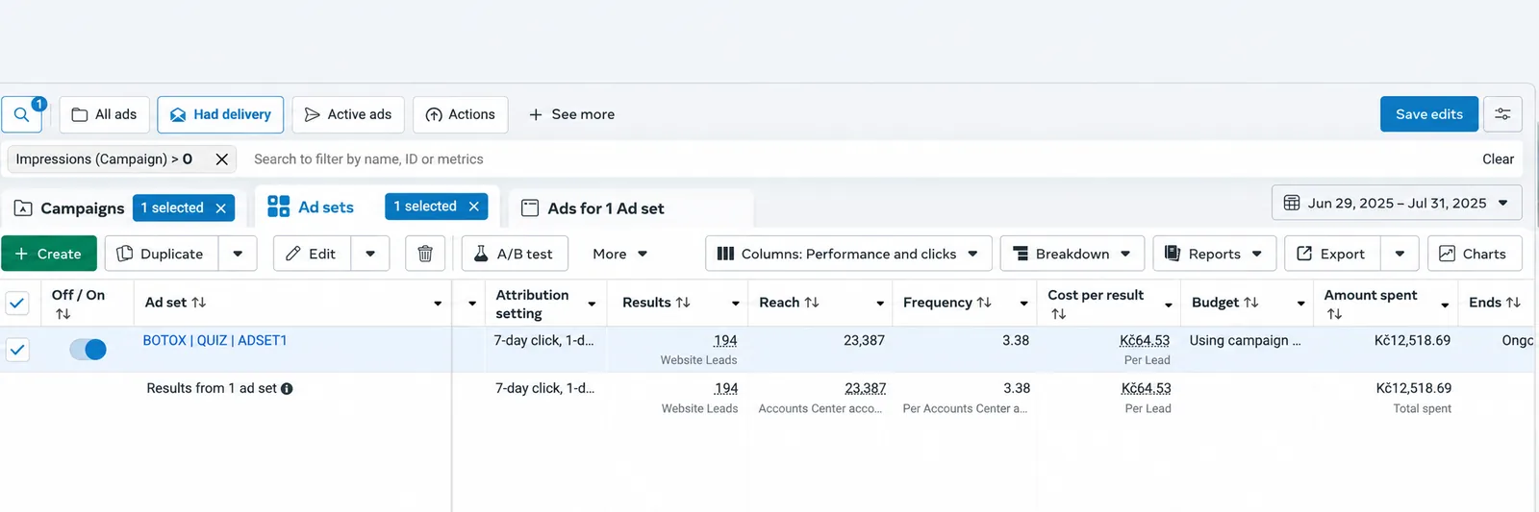
Task: Choose the Active ads filter
Action: pyautogui.click(x=348, y=114)
